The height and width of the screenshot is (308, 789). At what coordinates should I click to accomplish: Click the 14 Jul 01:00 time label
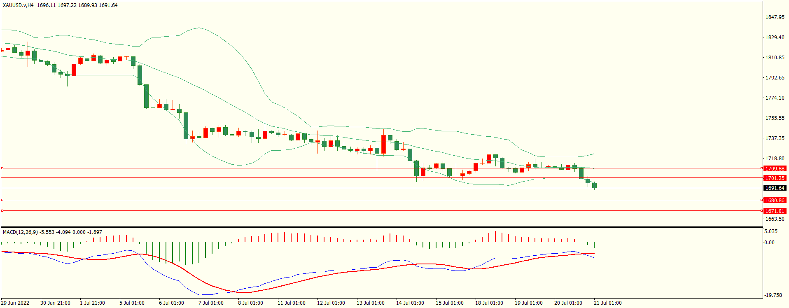click(x=410, y=303)
